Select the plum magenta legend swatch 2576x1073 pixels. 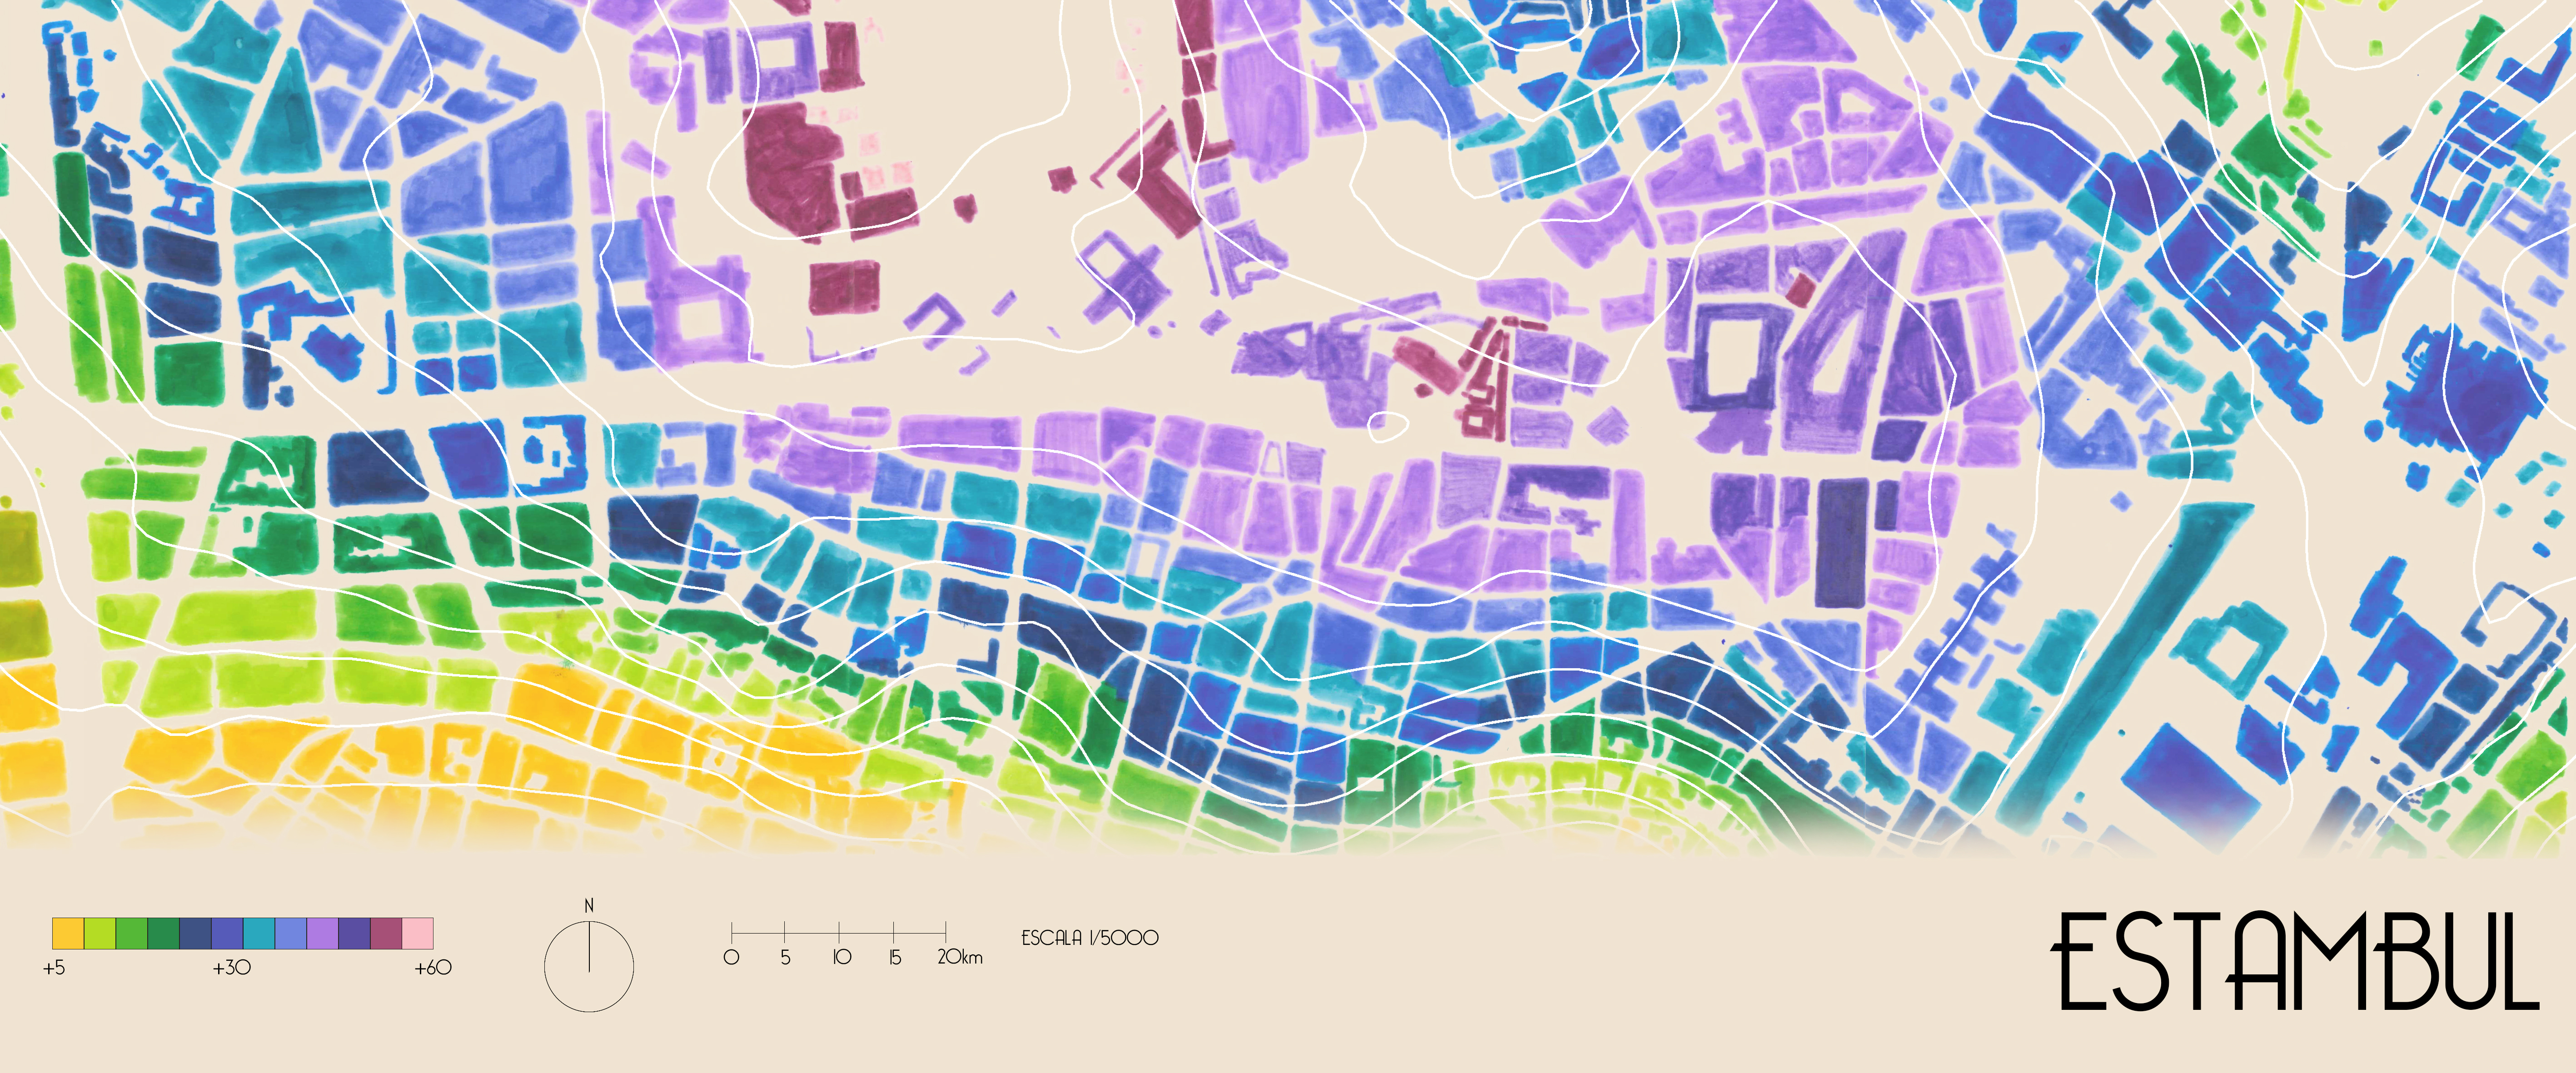pos(386,933)
